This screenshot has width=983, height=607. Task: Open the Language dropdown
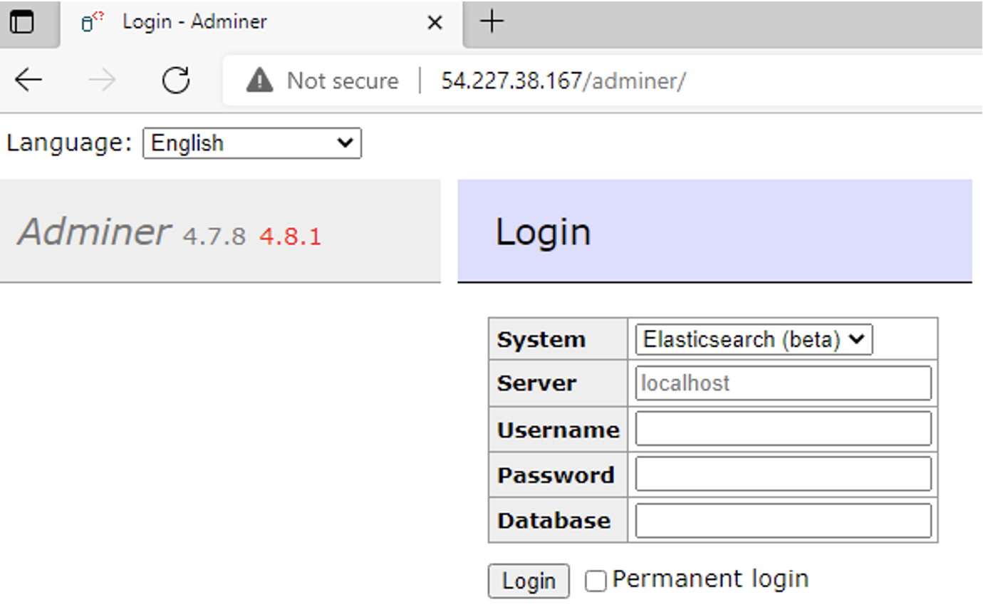tap(252, 143)
